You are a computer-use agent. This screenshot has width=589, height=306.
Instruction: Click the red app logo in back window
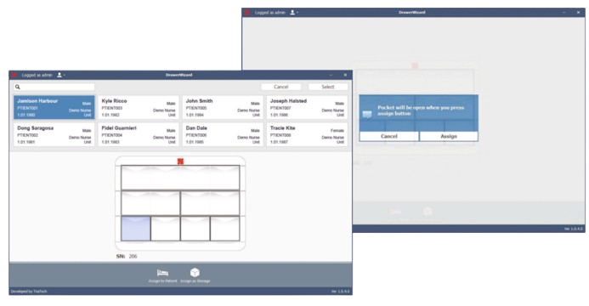pos(247,13)
